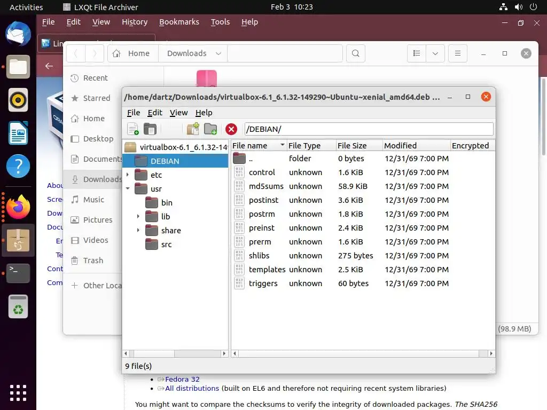Click Other Locations in Files sidebar
The image size is (547, 410).
point(96,286)
